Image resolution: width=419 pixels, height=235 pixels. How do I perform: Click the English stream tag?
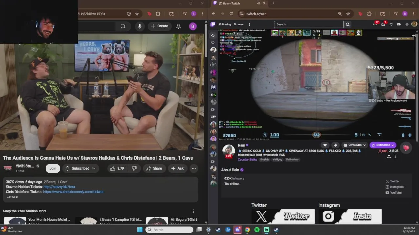[264, 159]
